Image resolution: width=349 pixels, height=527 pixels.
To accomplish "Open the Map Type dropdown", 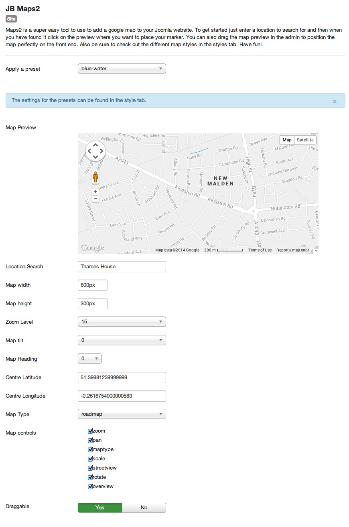I will [x=122, y=414].
